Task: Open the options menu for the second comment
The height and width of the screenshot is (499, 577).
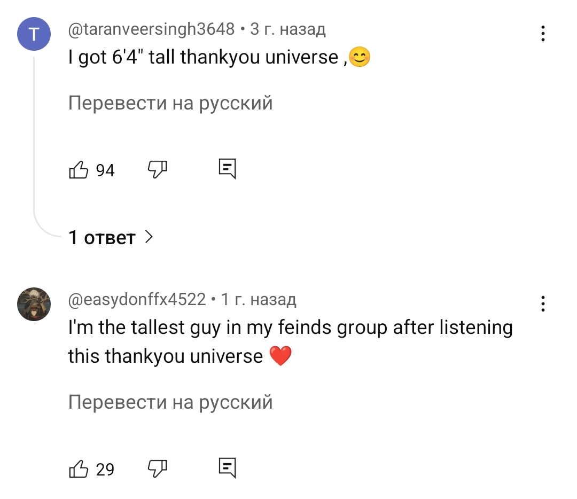Action: coord(543,304)
